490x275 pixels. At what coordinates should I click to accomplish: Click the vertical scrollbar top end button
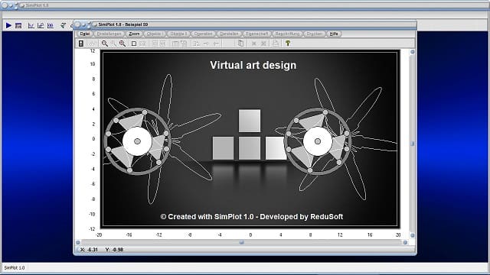coord(412,52)
